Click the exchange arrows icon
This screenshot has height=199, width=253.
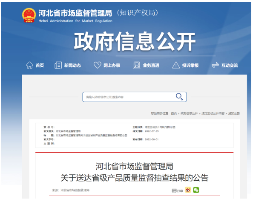215,65
